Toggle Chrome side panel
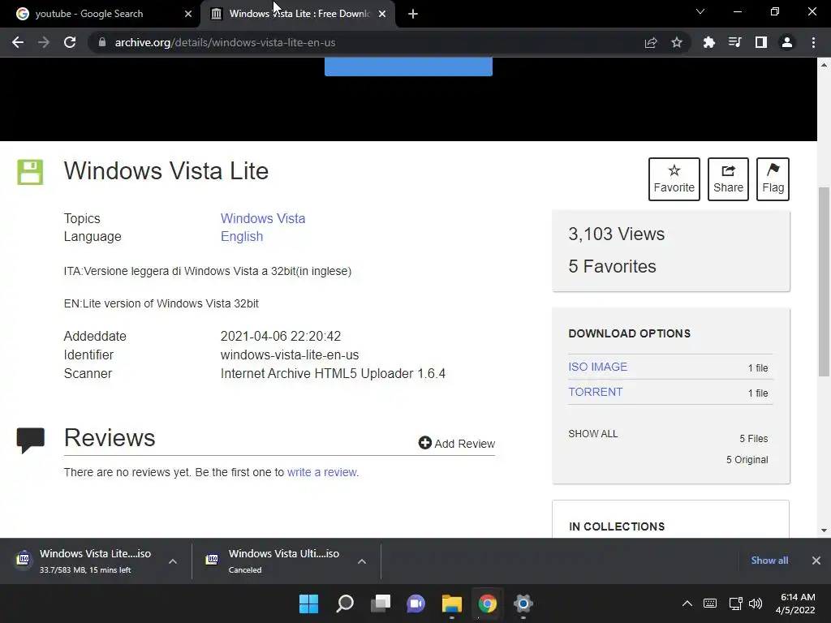The image size is (831, 623). 761,42
